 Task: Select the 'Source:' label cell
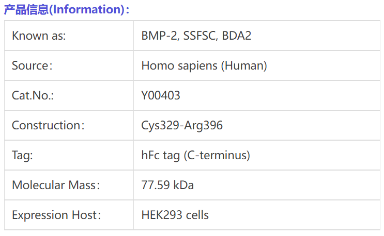(69, 65)
